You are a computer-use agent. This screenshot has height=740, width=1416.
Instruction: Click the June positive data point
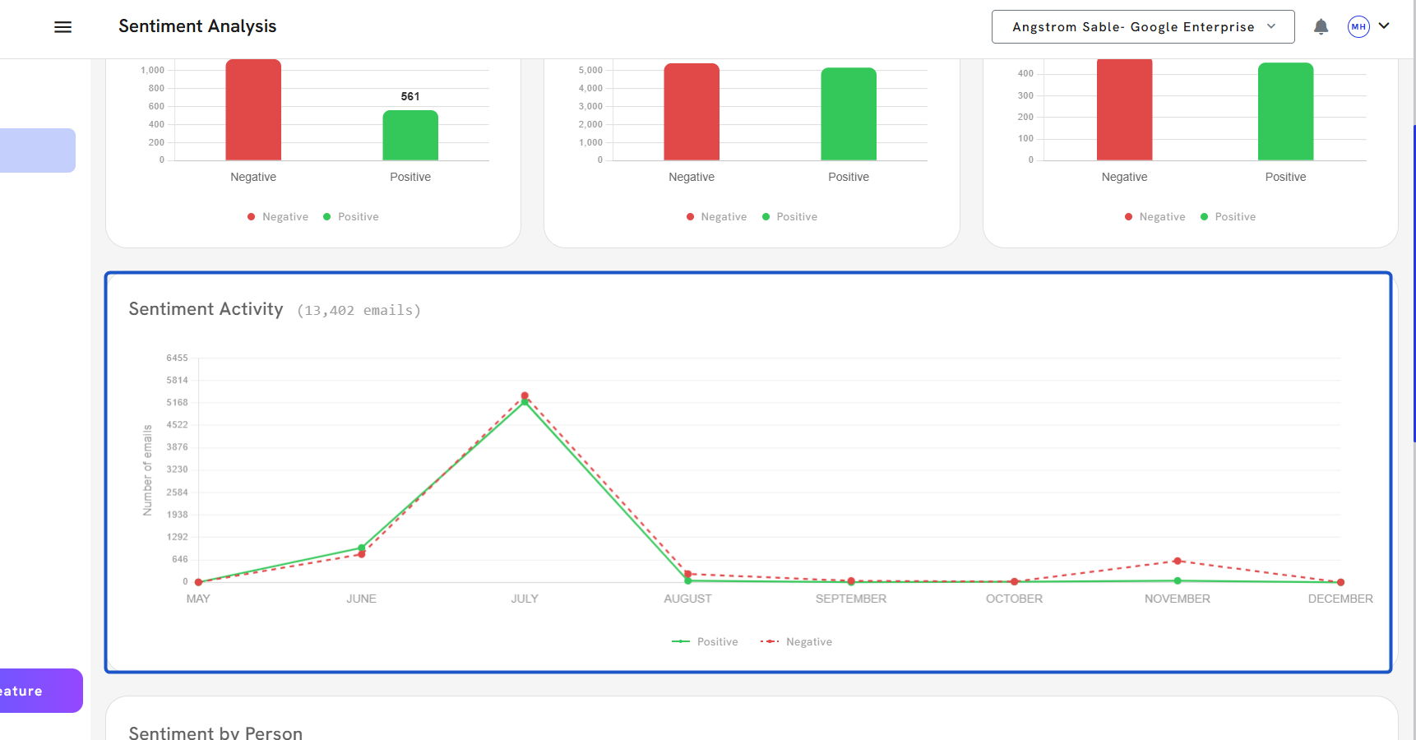tap(362, 548)
